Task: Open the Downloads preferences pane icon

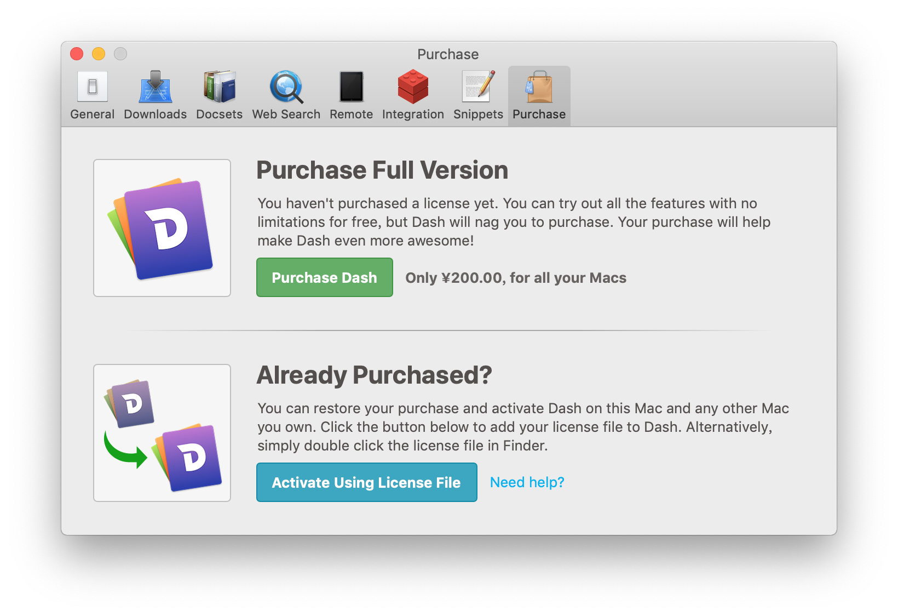Action: tap(156, 87)
